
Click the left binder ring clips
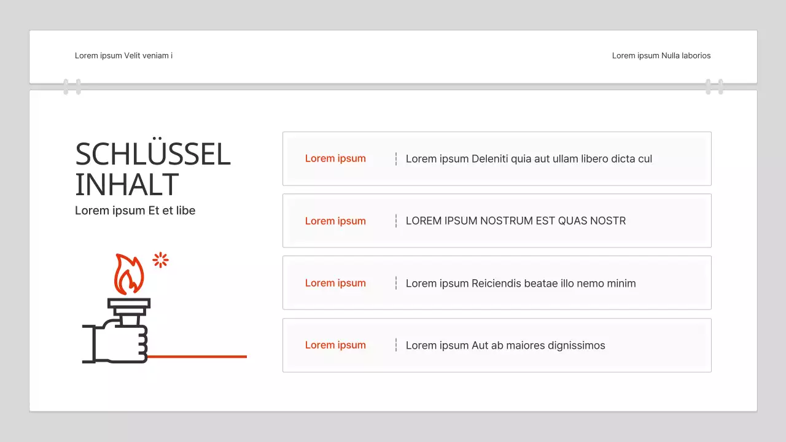[x=72, y=87]
